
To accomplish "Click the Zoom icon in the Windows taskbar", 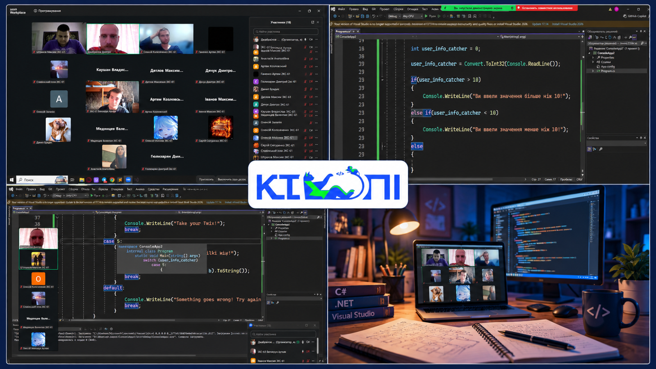I will (x=128, y=180).
